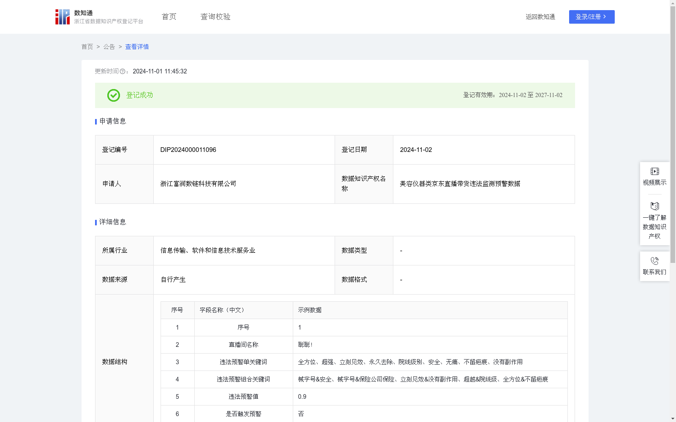This screenshot has height=422, width=676.
Task: Click the 申请信息 section heading
Action: [112, 122]
